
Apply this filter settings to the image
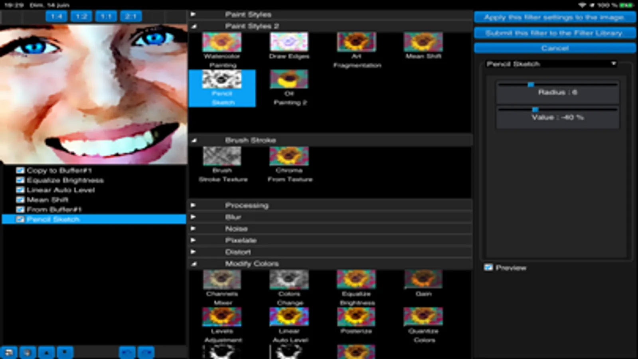coord(555,17)
